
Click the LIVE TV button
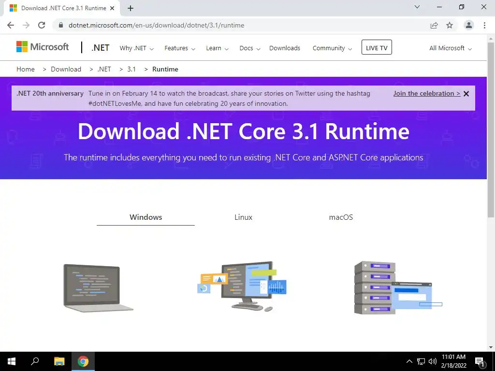point(377,47)
